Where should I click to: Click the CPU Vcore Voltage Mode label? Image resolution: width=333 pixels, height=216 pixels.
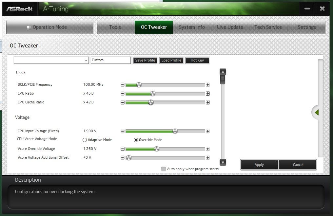click(37, 139)
